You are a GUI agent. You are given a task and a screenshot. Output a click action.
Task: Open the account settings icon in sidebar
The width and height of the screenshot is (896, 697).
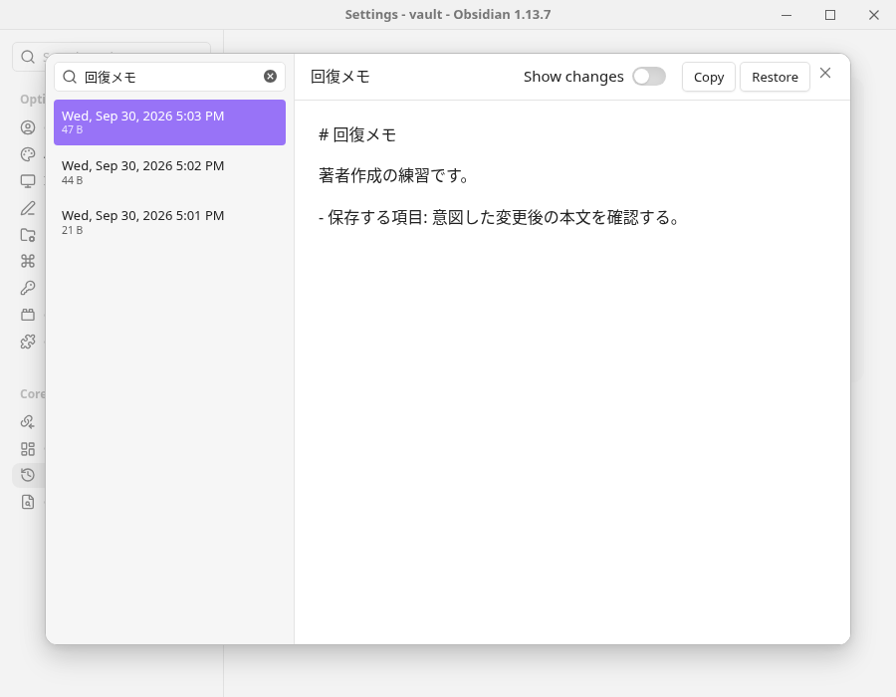[28, 127]
